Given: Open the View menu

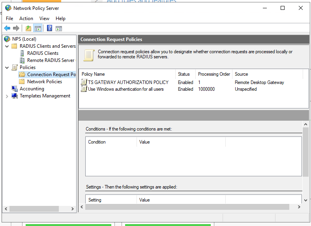Looking at the screenshot, I should pos(44,19).
